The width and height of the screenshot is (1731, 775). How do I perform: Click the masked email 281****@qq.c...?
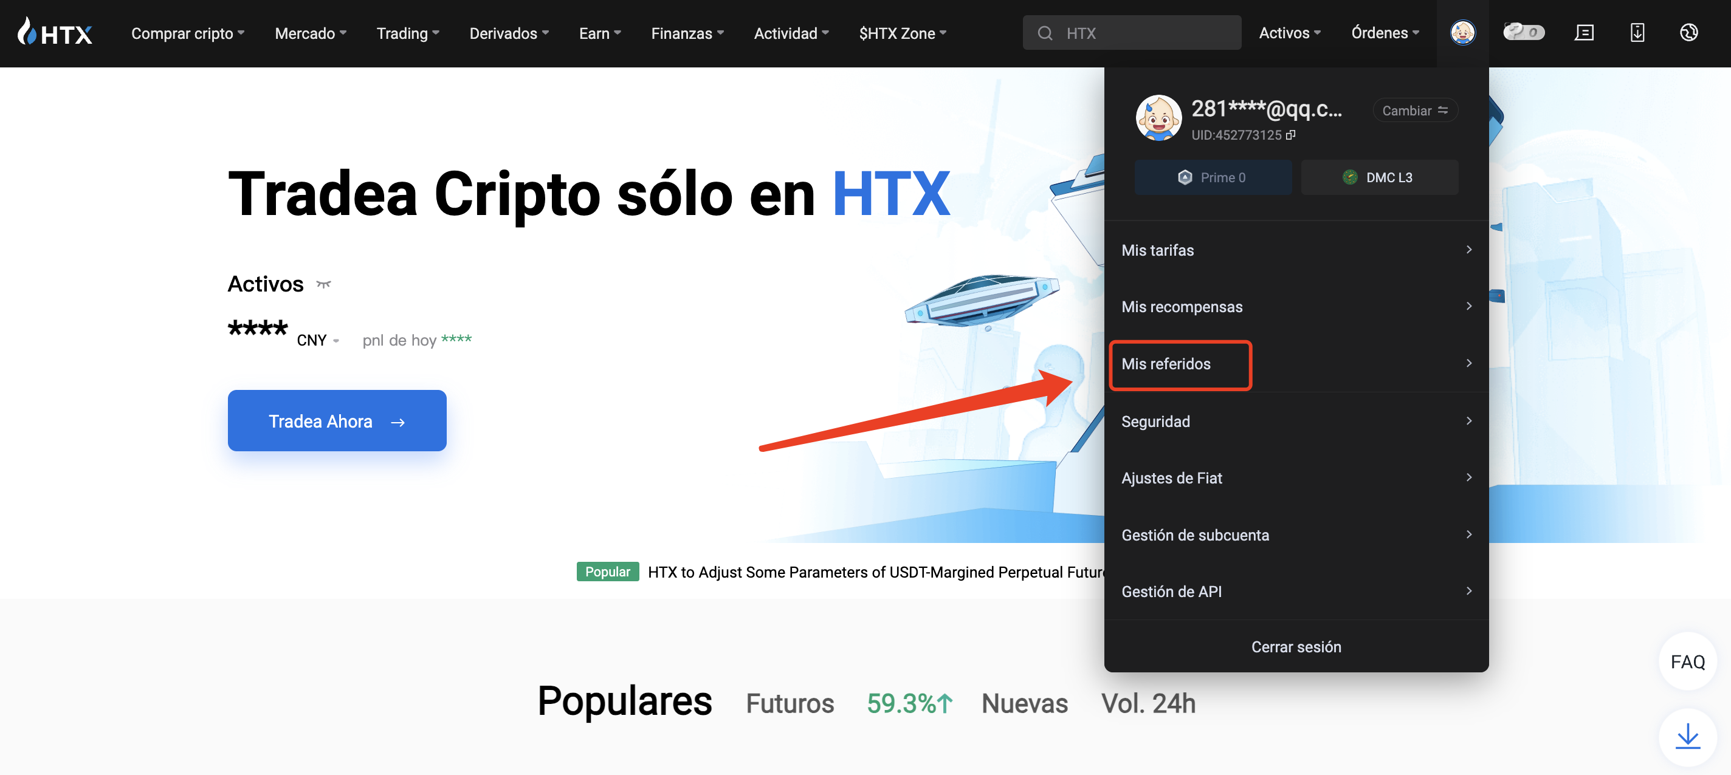click(1266, 108)
